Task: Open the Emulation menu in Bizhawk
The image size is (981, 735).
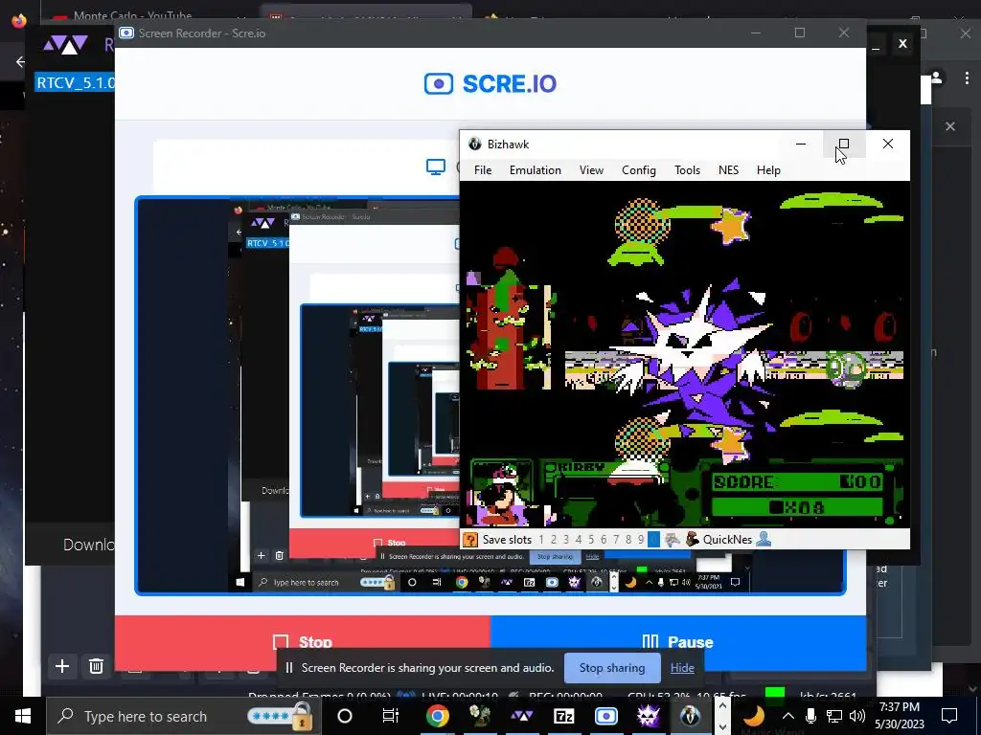Action: click(x=535, y=170)
